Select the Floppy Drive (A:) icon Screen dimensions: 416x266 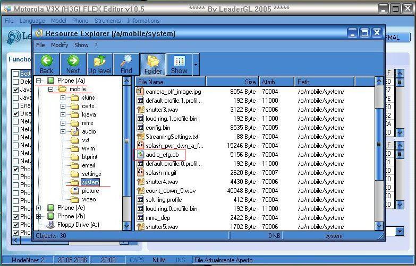50,225
